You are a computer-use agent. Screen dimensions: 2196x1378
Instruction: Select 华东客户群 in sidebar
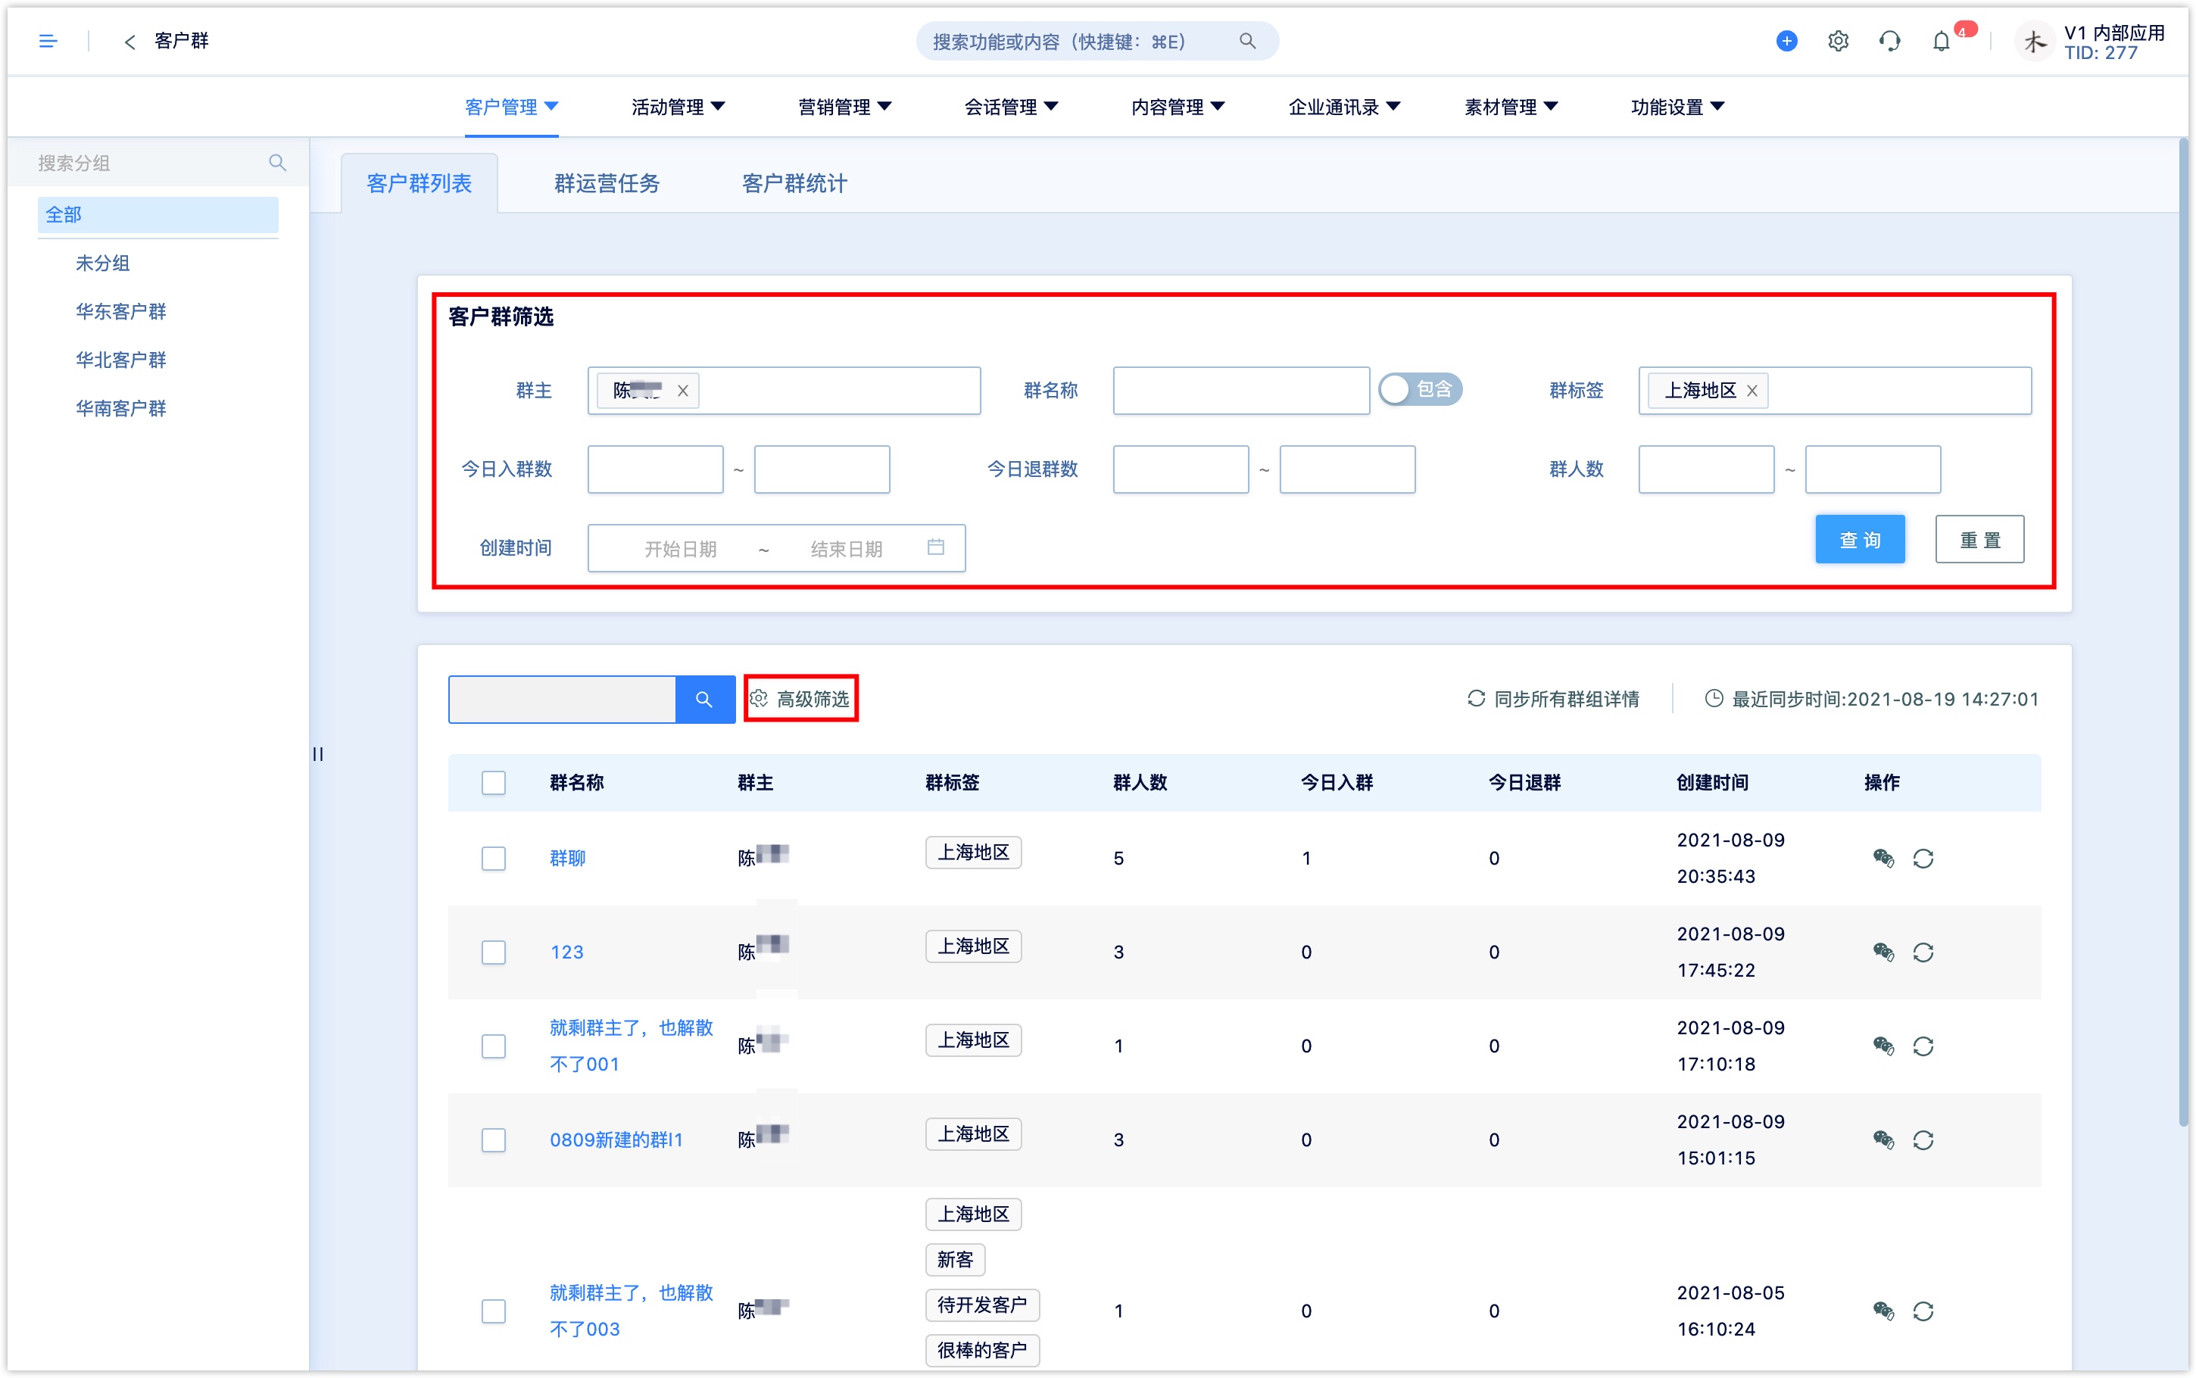[120, 310]
